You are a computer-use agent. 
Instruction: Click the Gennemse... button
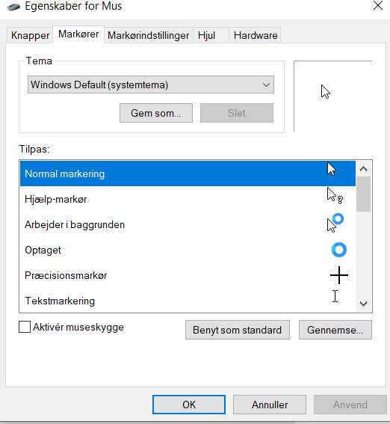tap(335, 330)
